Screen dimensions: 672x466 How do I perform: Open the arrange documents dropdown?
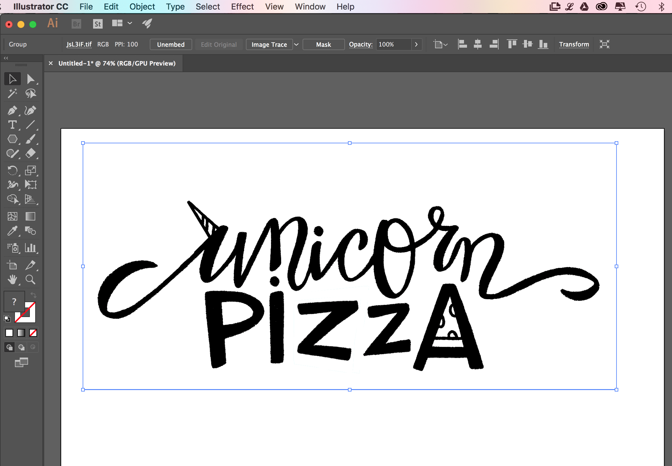[x=130, y=23]
